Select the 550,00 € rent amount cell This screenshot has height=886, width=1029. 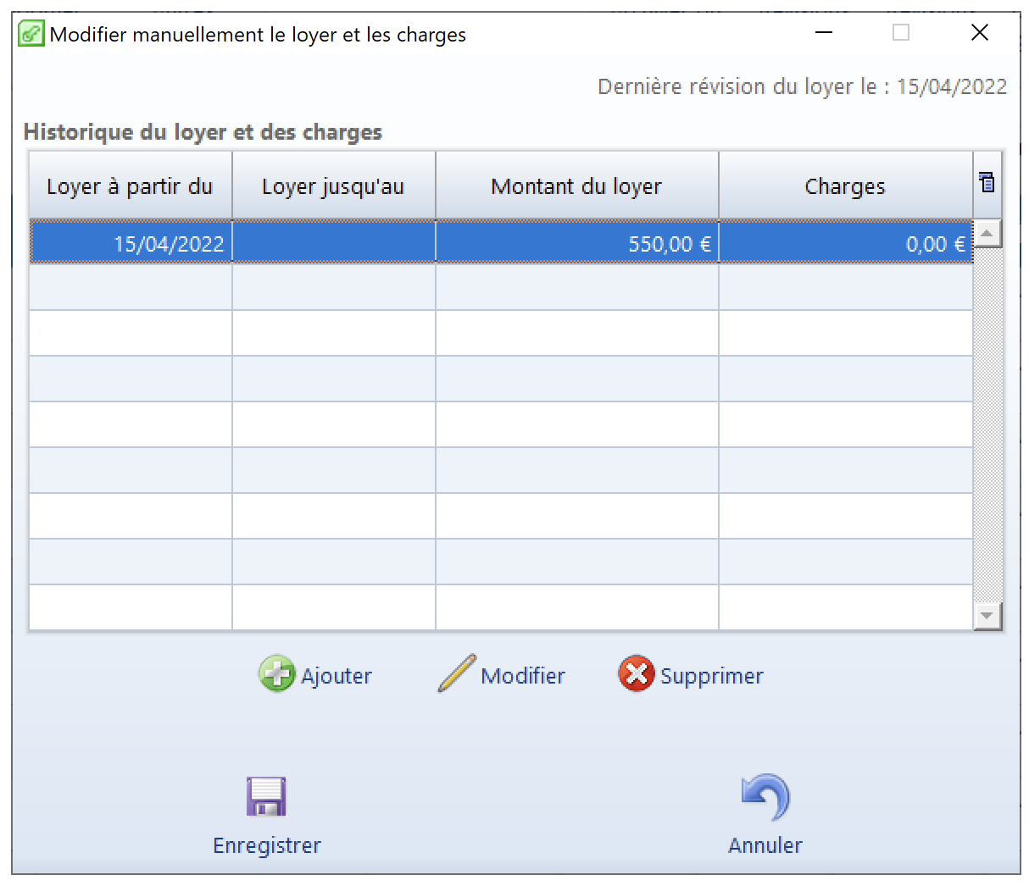577,243
